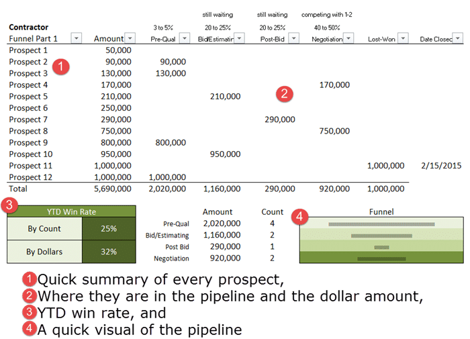Click the '3 to 5%' probability label

(x=163, y=28)
